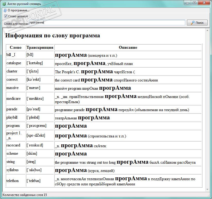The height and width of the screenshot is (199, 212).
Task: Click the 'Транскрипция' column header
Action: point(40,47)
